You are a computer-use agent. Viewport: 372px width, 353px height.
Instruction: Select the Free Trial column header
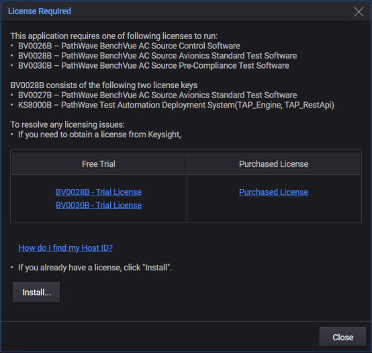(x=99, y=164)
